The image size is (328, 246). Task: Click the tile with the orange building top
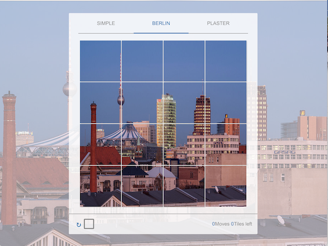click(226, 103)
